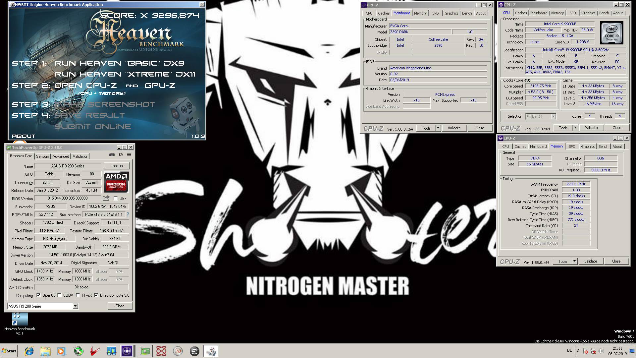Click the red swoosh taskbar icon

(x=95, y=351)
